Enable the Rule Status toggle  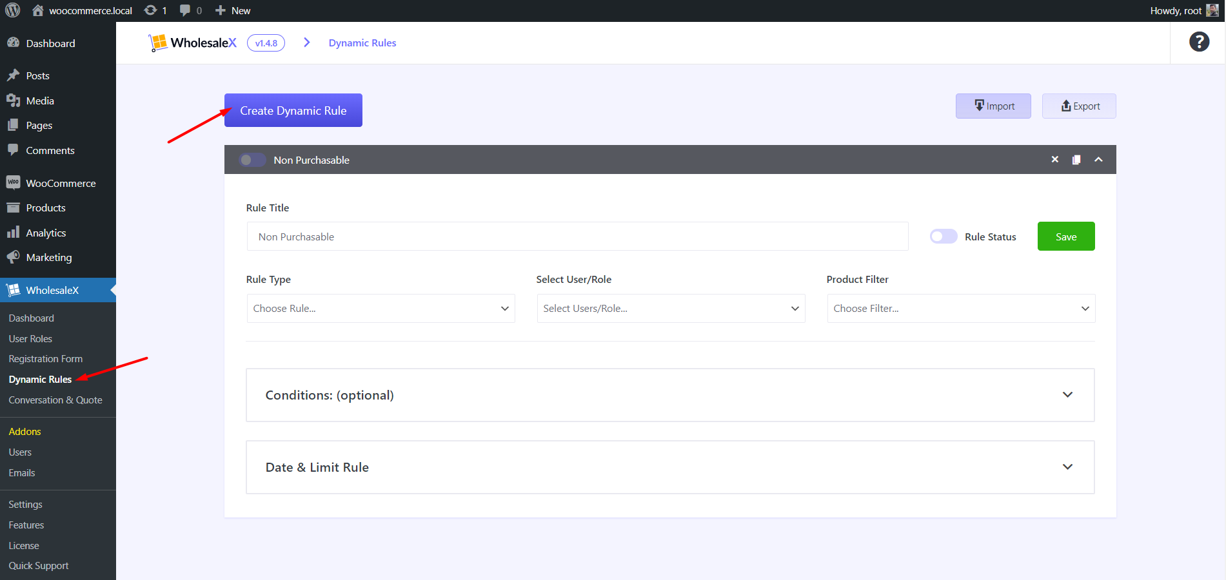[944, 237]
